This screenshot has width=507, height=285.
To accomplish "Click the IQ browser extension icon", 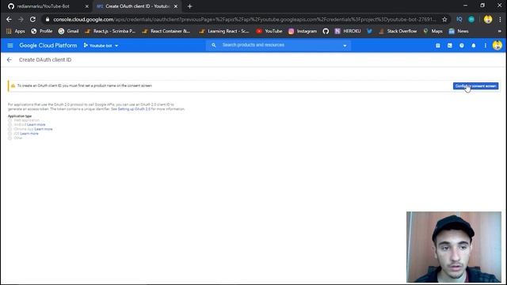I will 459,19.
